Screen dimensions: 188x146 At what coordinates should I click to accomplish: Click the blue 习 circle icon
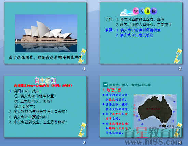pos(142,11)
